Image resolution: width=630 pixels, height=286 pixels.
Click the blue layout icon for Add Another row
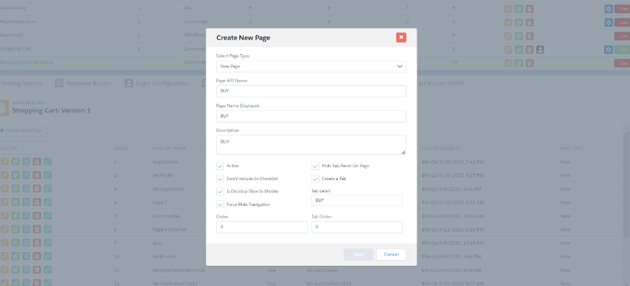(26, 215)
